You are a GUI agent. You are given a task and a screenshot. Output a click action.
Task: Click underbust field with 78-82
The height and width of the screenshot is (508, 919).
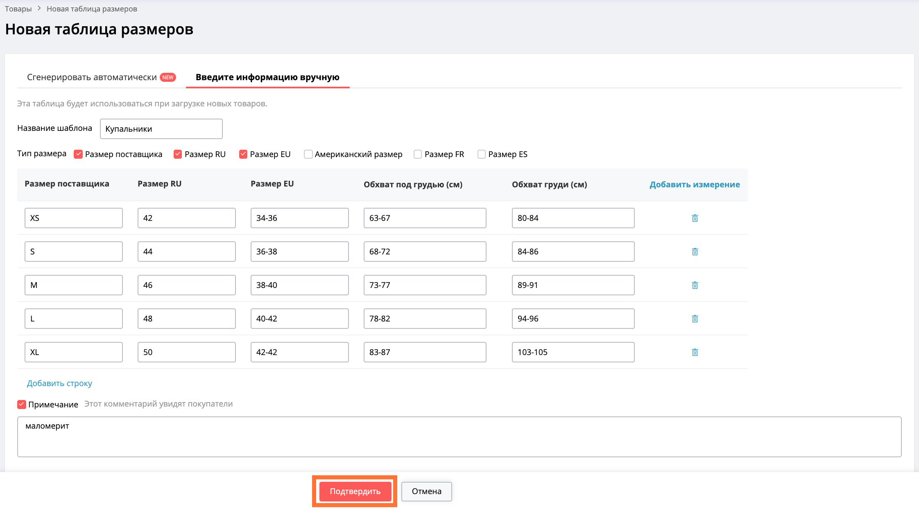(425, 319)
